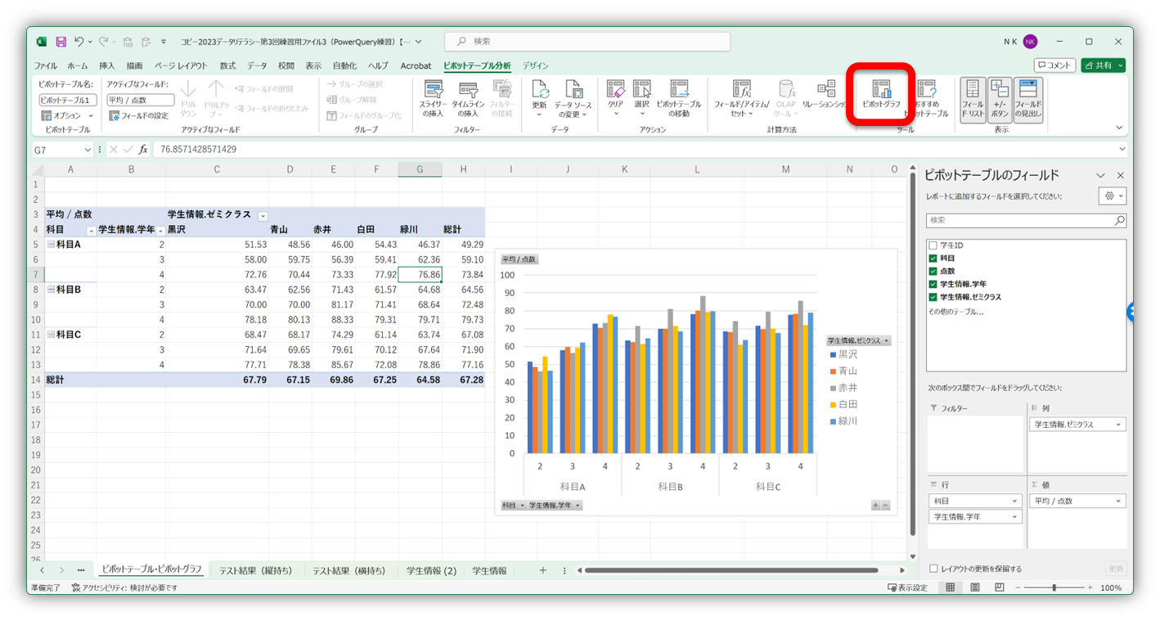Click the fx insert function icon
Image resolution: width=1160 pixels, height=621 pixels.
pos(143,150)
